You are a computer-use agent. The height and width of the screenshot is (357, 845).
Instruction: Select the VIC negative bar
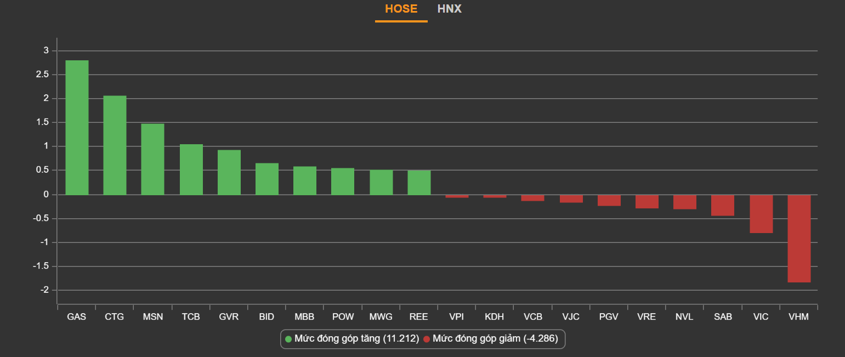click(x=761, y=214)
